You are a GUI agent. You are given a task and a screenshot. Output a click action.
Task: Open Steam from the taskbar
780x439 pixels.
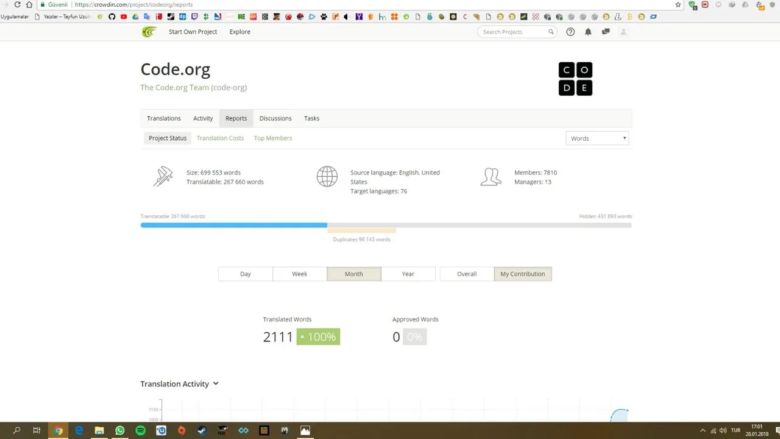[x=202, y=430]
